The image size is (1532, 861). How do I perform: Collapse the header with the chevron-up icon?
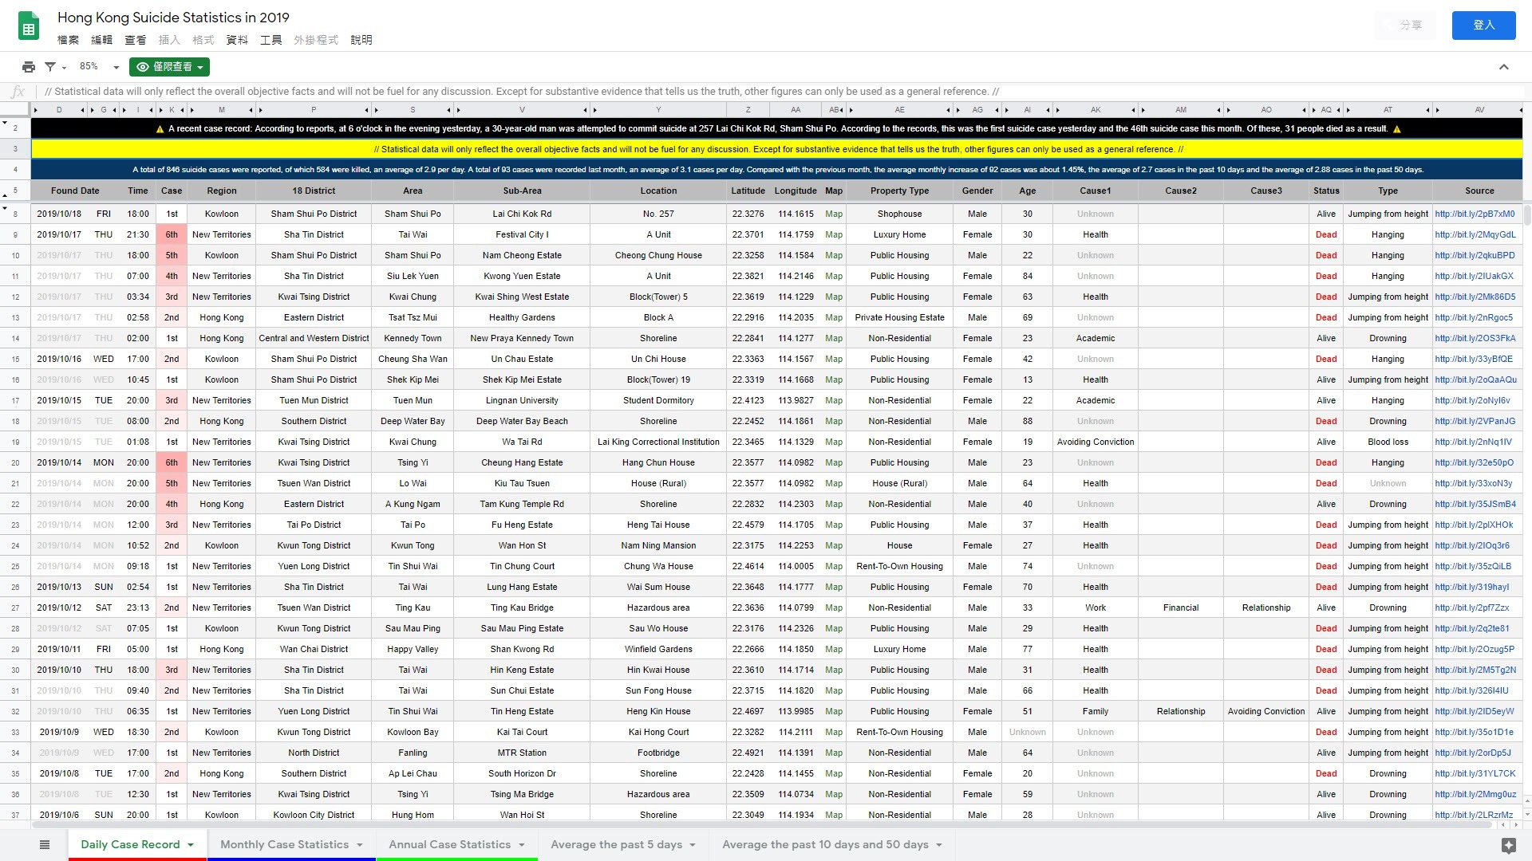1503,67
